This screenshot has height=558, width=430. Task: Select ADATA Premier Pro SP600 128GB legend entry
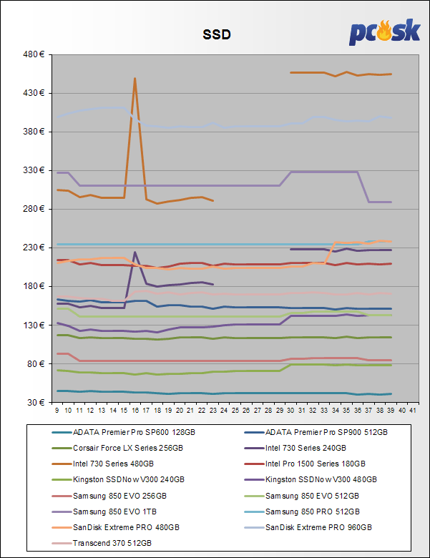[x=123, y=432]
